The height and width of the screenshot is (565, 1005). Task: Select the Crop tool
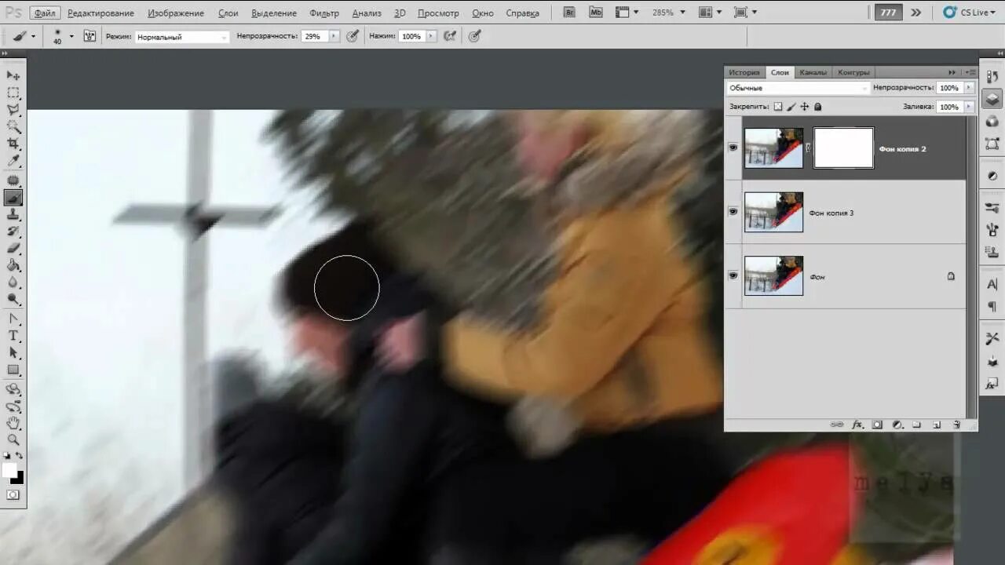[x=13, y=144]
